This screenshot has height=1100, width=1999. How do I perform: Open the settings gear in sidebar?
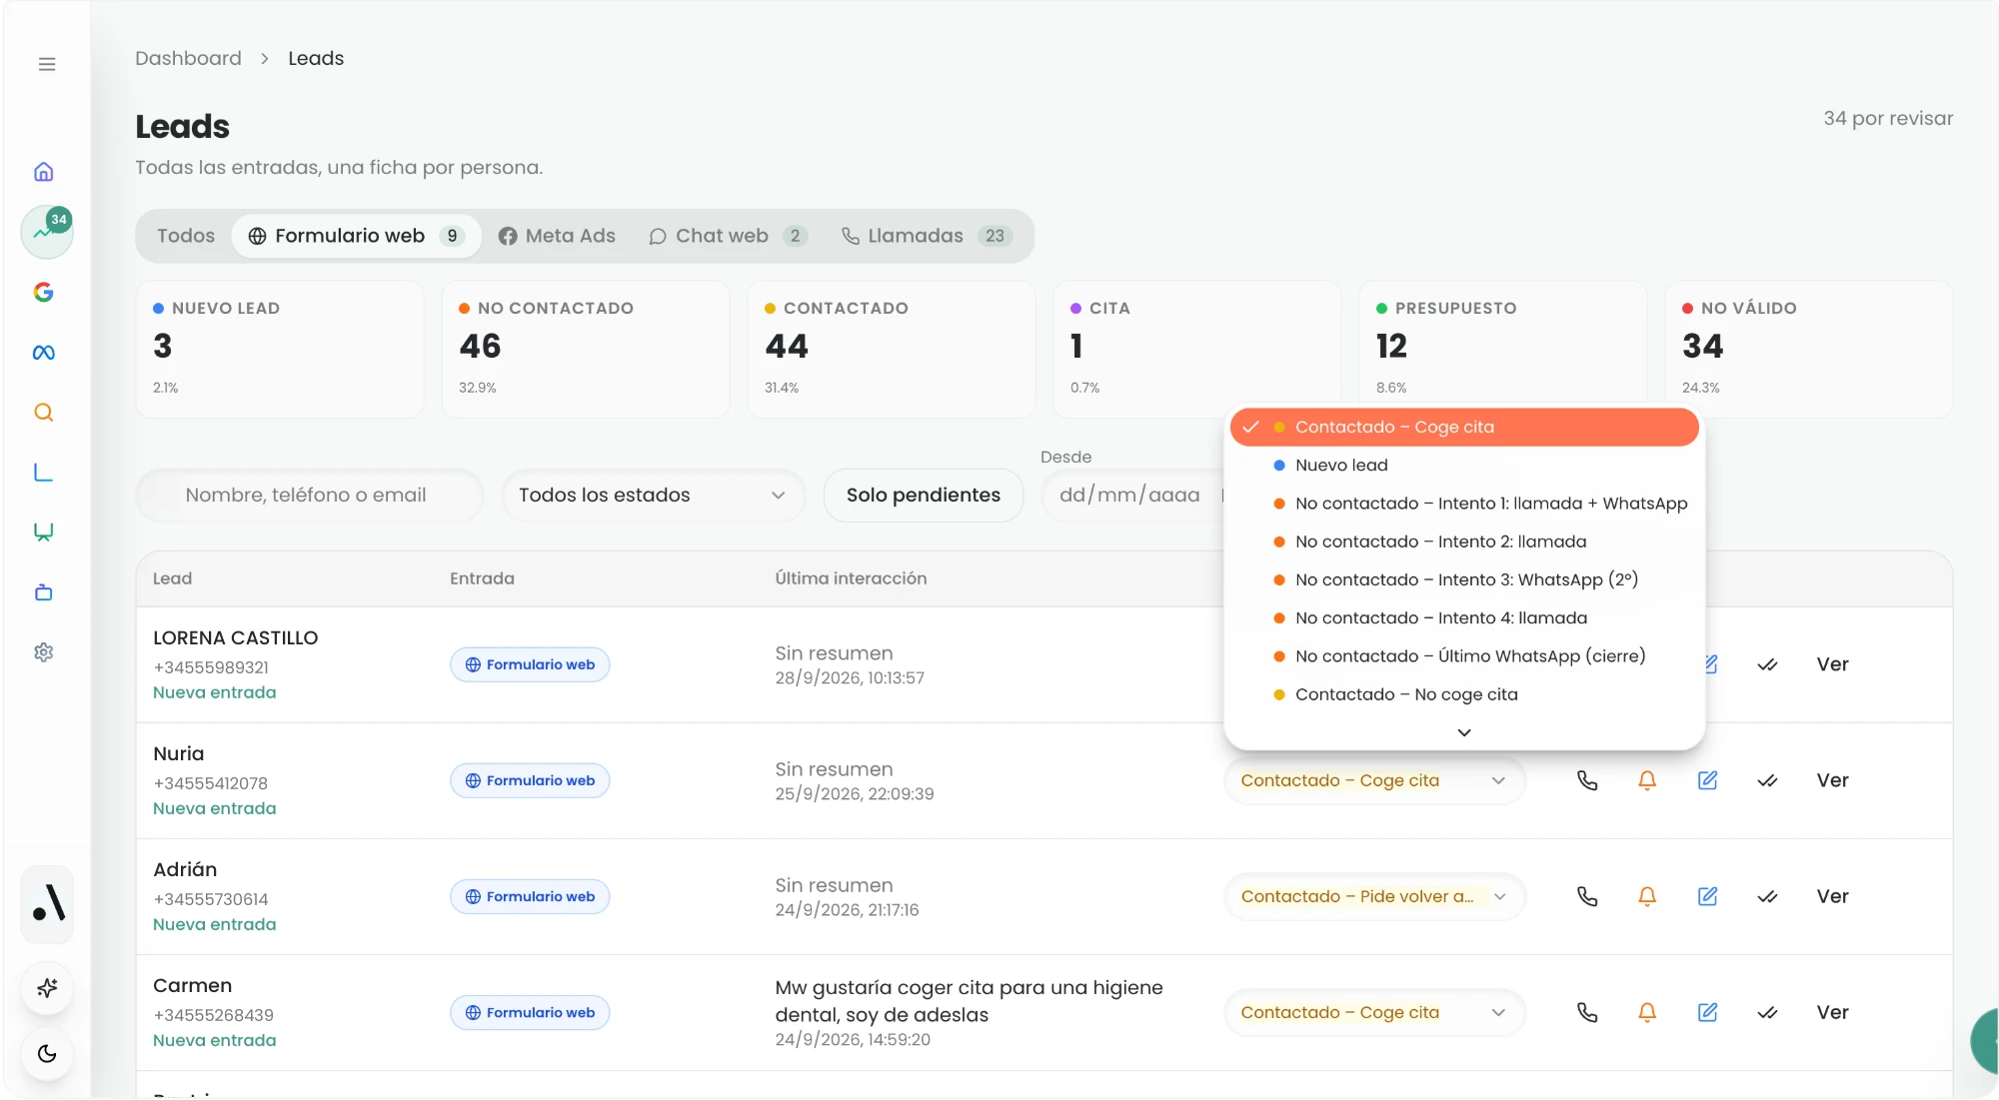tap(44, 651)
